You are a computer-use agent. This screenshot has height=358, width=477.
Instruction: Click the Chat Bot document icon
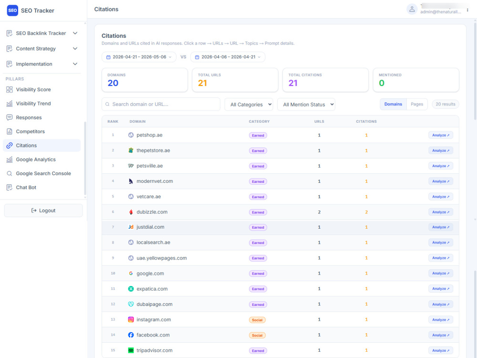tap(10, 188)
